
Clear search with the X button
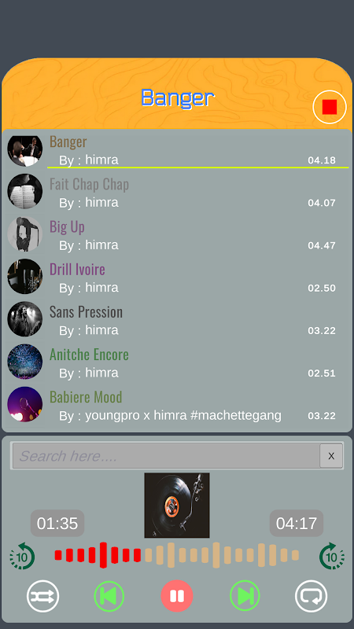331,456
